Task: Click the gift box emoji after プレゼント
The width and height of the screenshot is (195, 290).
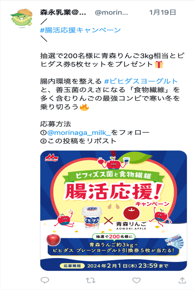Action: (159, 64)
